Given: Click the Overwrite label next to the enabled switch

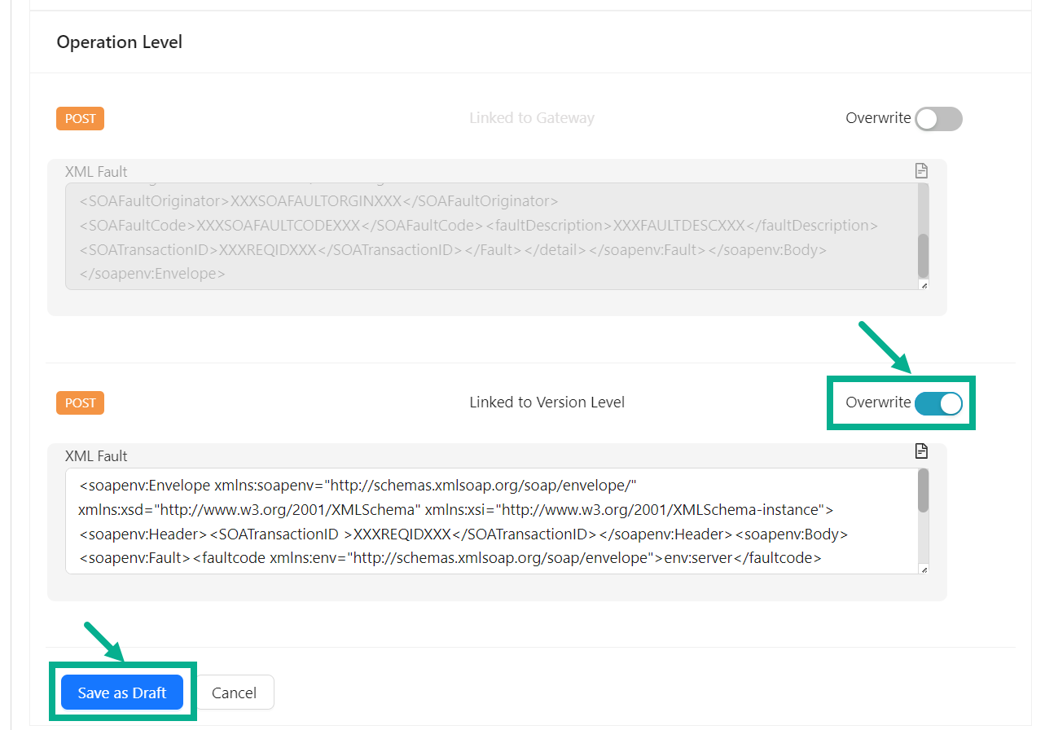Looking at the screenshot, I should tap(878, 402).
